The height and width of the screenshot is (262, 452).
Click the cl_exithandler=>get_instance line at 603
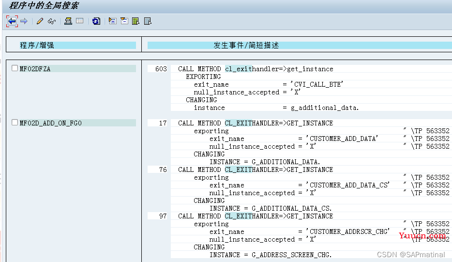tap(256, 69)
